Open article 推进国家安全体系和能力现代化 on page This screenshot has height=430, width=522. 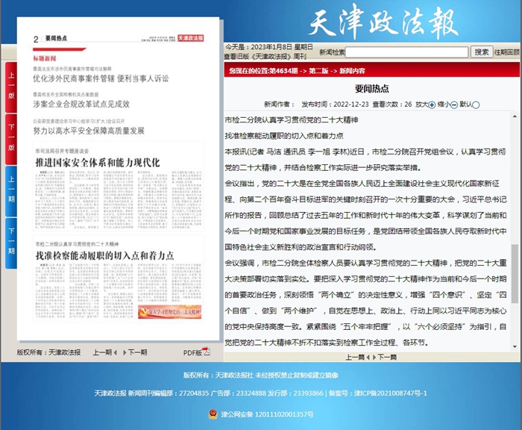click(x=98, y=163)
